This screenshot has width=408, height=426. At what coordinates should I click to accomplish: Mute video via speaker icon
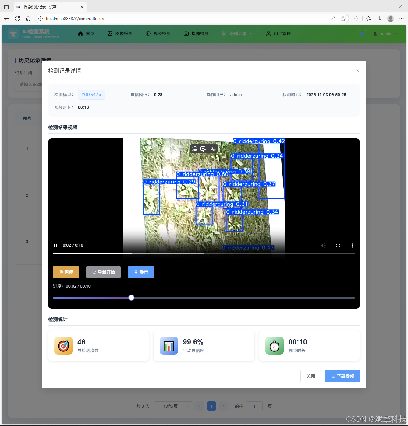pos(323,246)
